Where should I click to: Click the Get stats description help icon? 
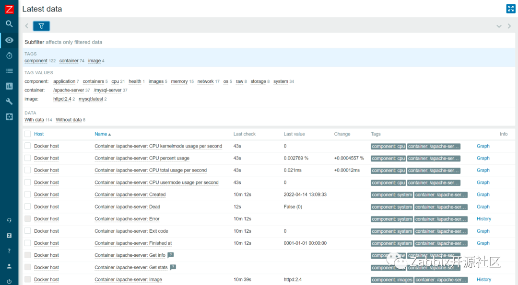tap(173, 267)
